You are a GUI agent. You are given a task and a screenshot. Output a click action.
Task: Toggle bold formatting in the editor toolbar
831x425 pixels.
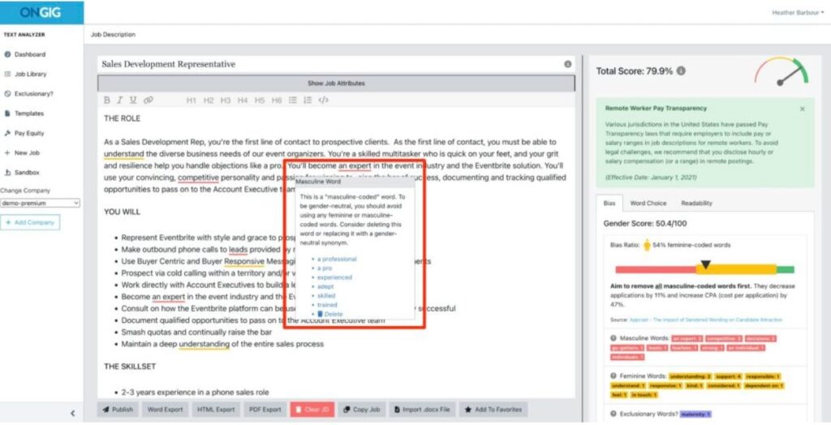106,100
